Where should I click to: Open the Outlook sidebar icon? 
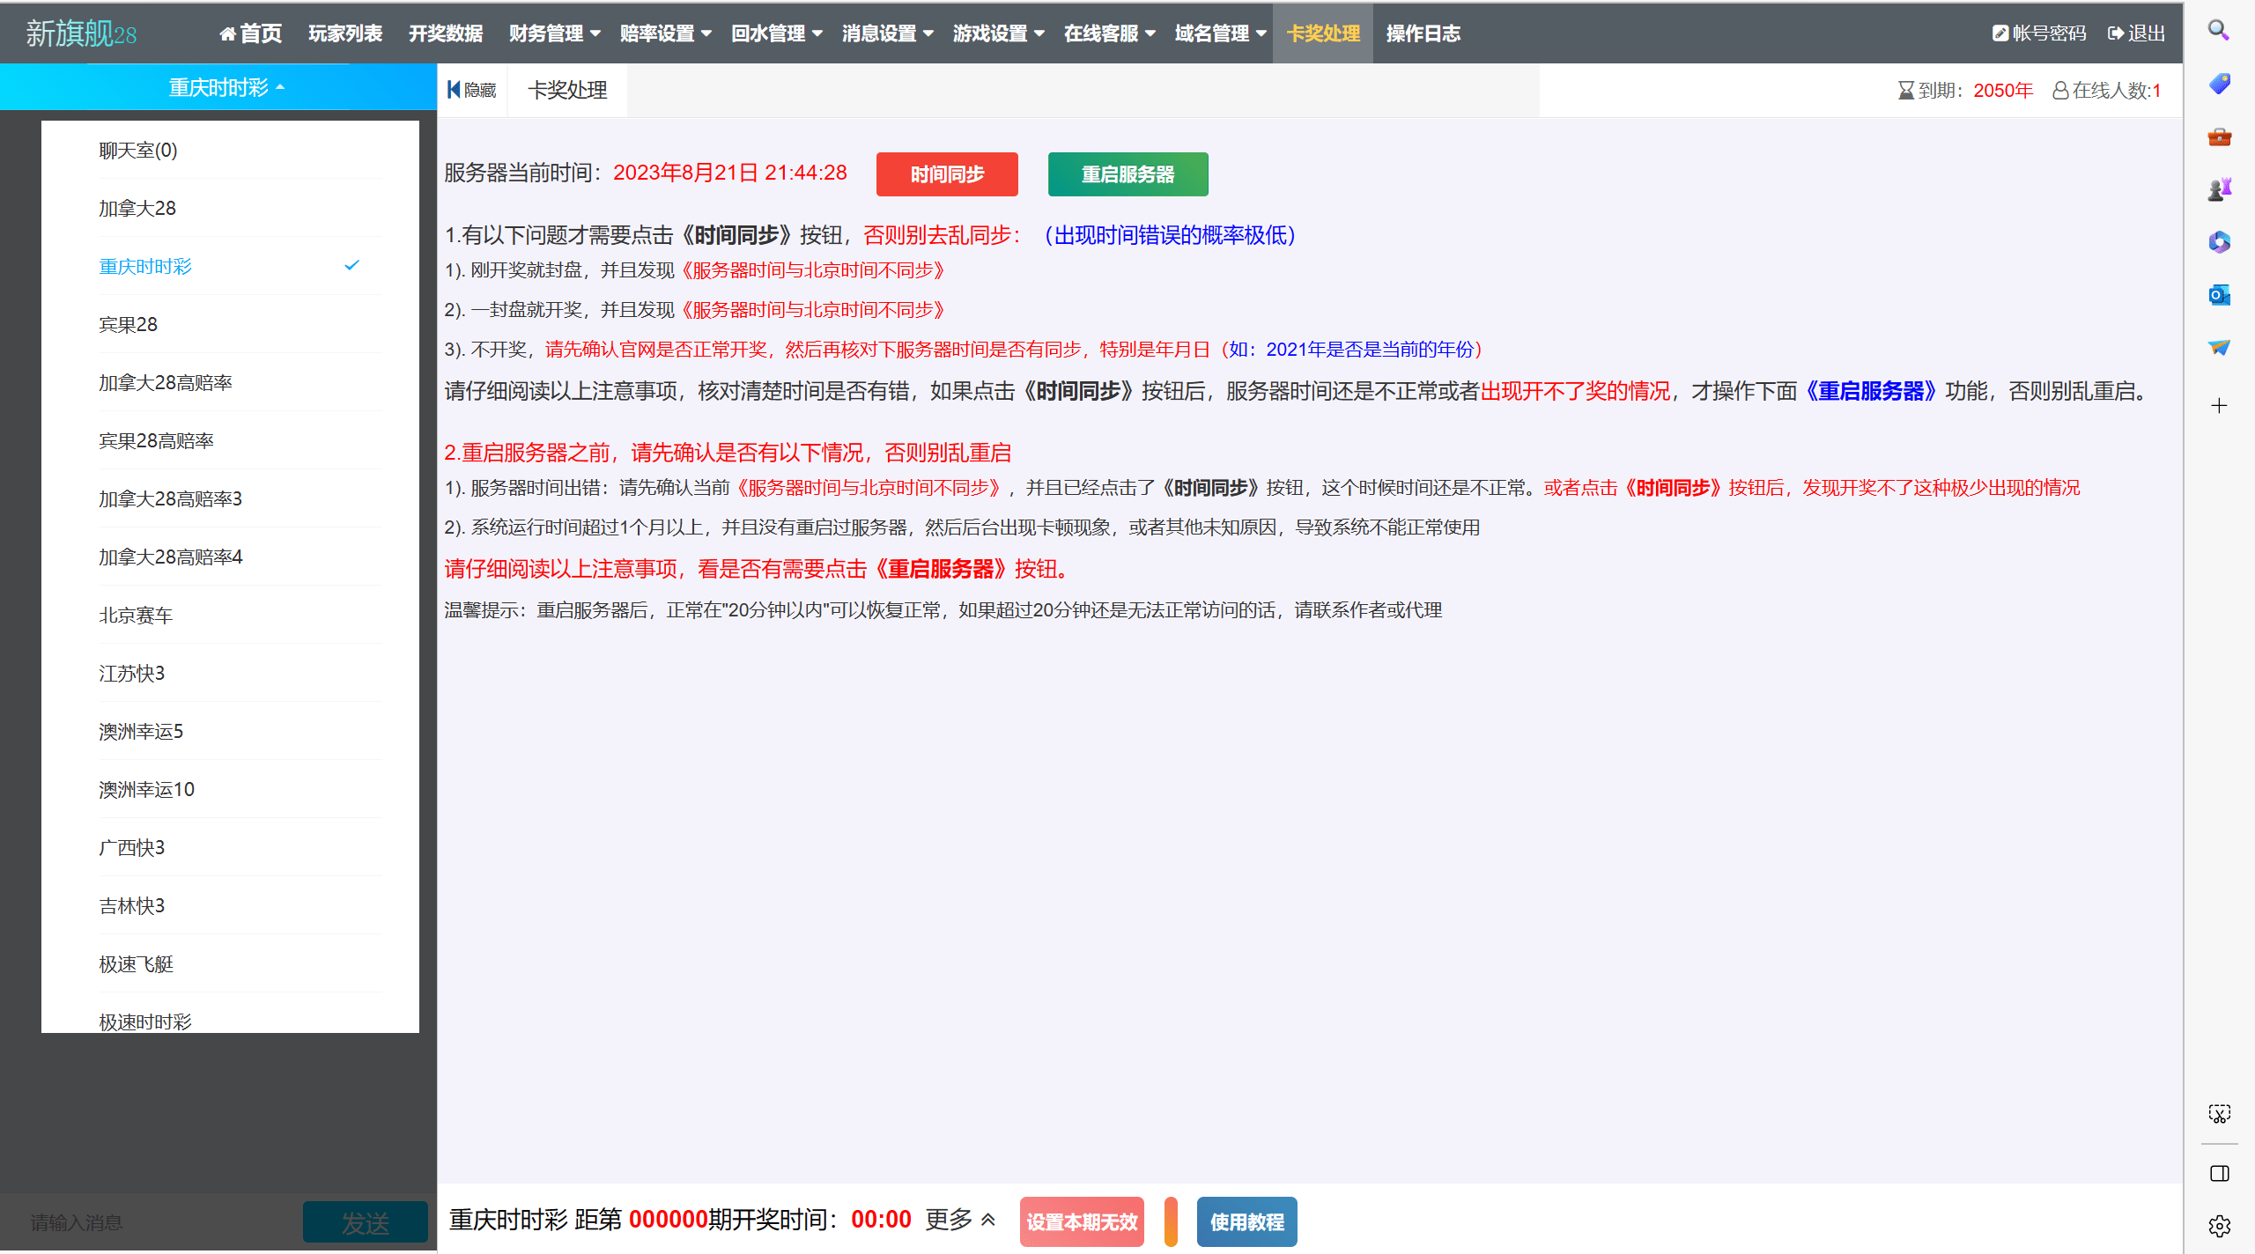[x=2219, y=295]
